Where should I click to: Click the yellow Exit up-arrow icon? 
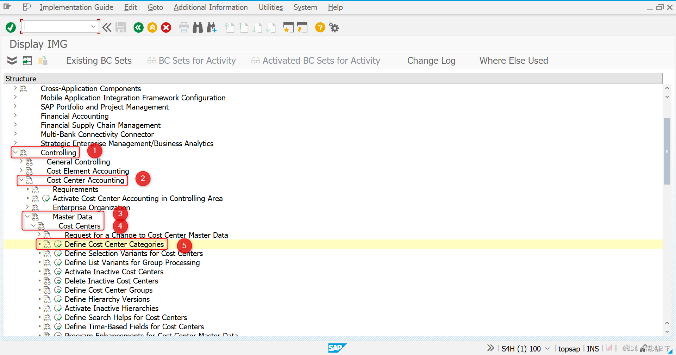point(152,27)
